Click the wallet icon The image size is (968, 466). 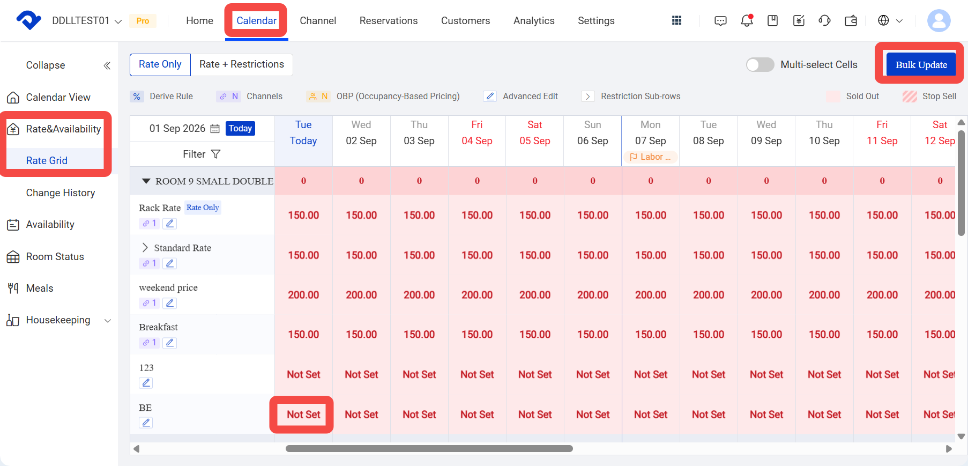851,20
